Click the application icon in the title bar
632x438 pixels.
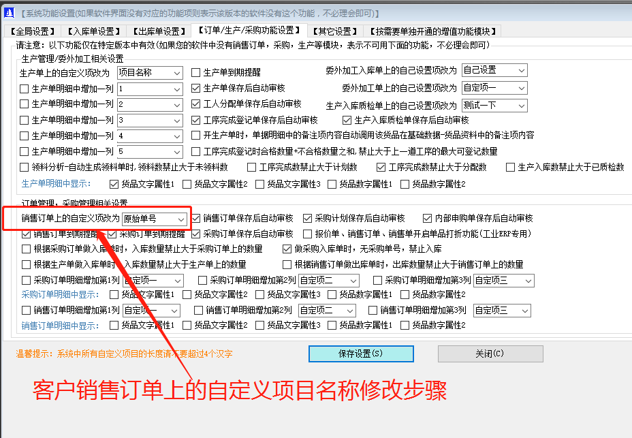tap(9, 10)
